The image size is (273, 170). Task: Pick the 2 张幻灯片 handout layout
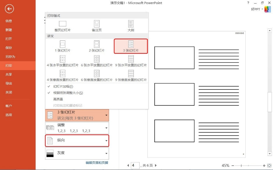click(97, 46)
